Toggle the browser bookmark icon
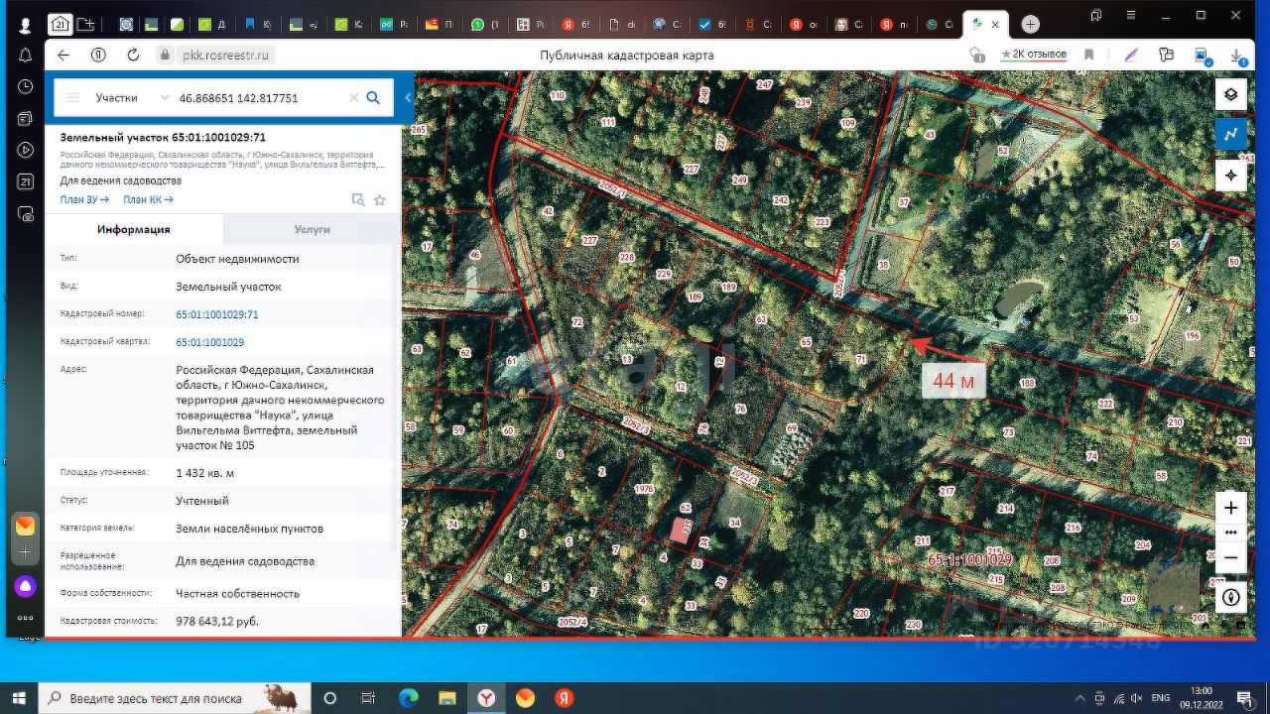Screen dimensions: 1270x714 (1088, 56)
